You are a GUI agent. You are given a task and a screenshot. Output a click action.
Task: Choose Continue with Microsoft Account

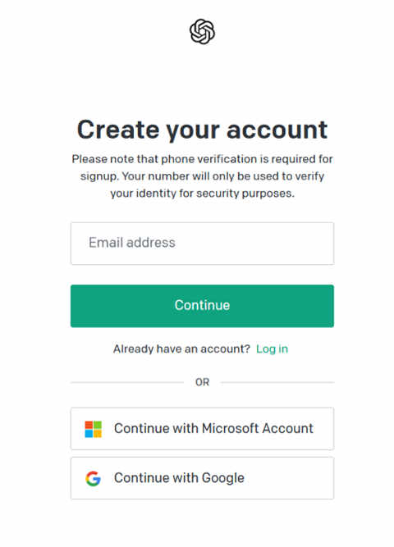(202, 429)
